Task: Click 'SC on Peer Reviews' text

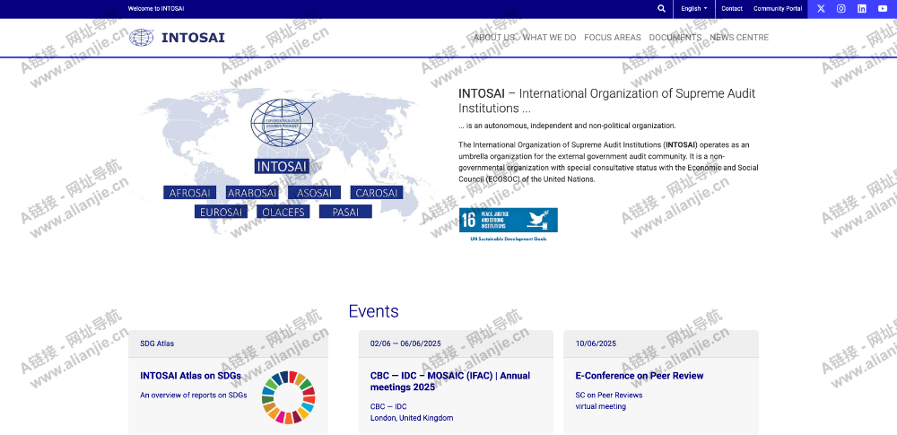Action: coord(609,395)
